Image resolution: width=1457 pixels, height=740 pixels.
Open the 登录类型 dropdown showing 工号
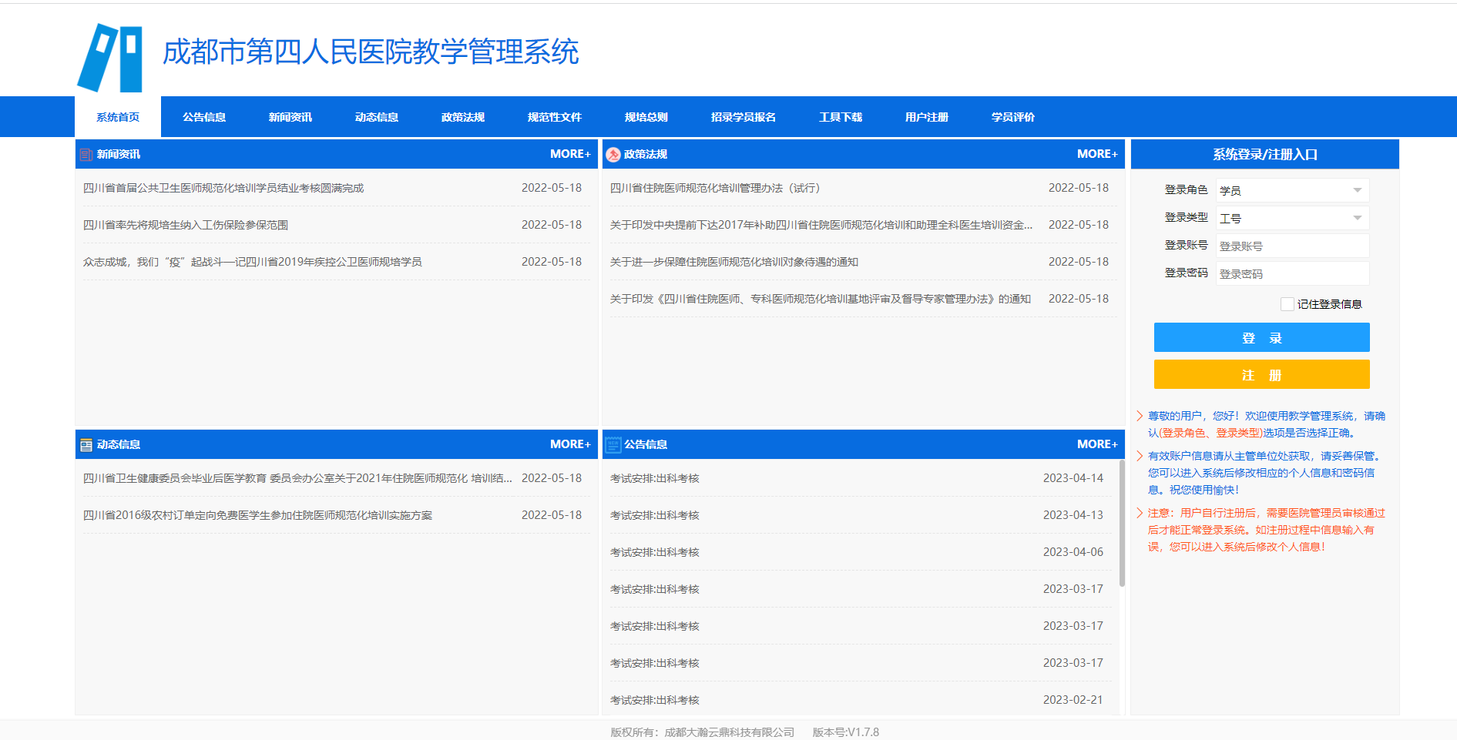point(1292,219)
